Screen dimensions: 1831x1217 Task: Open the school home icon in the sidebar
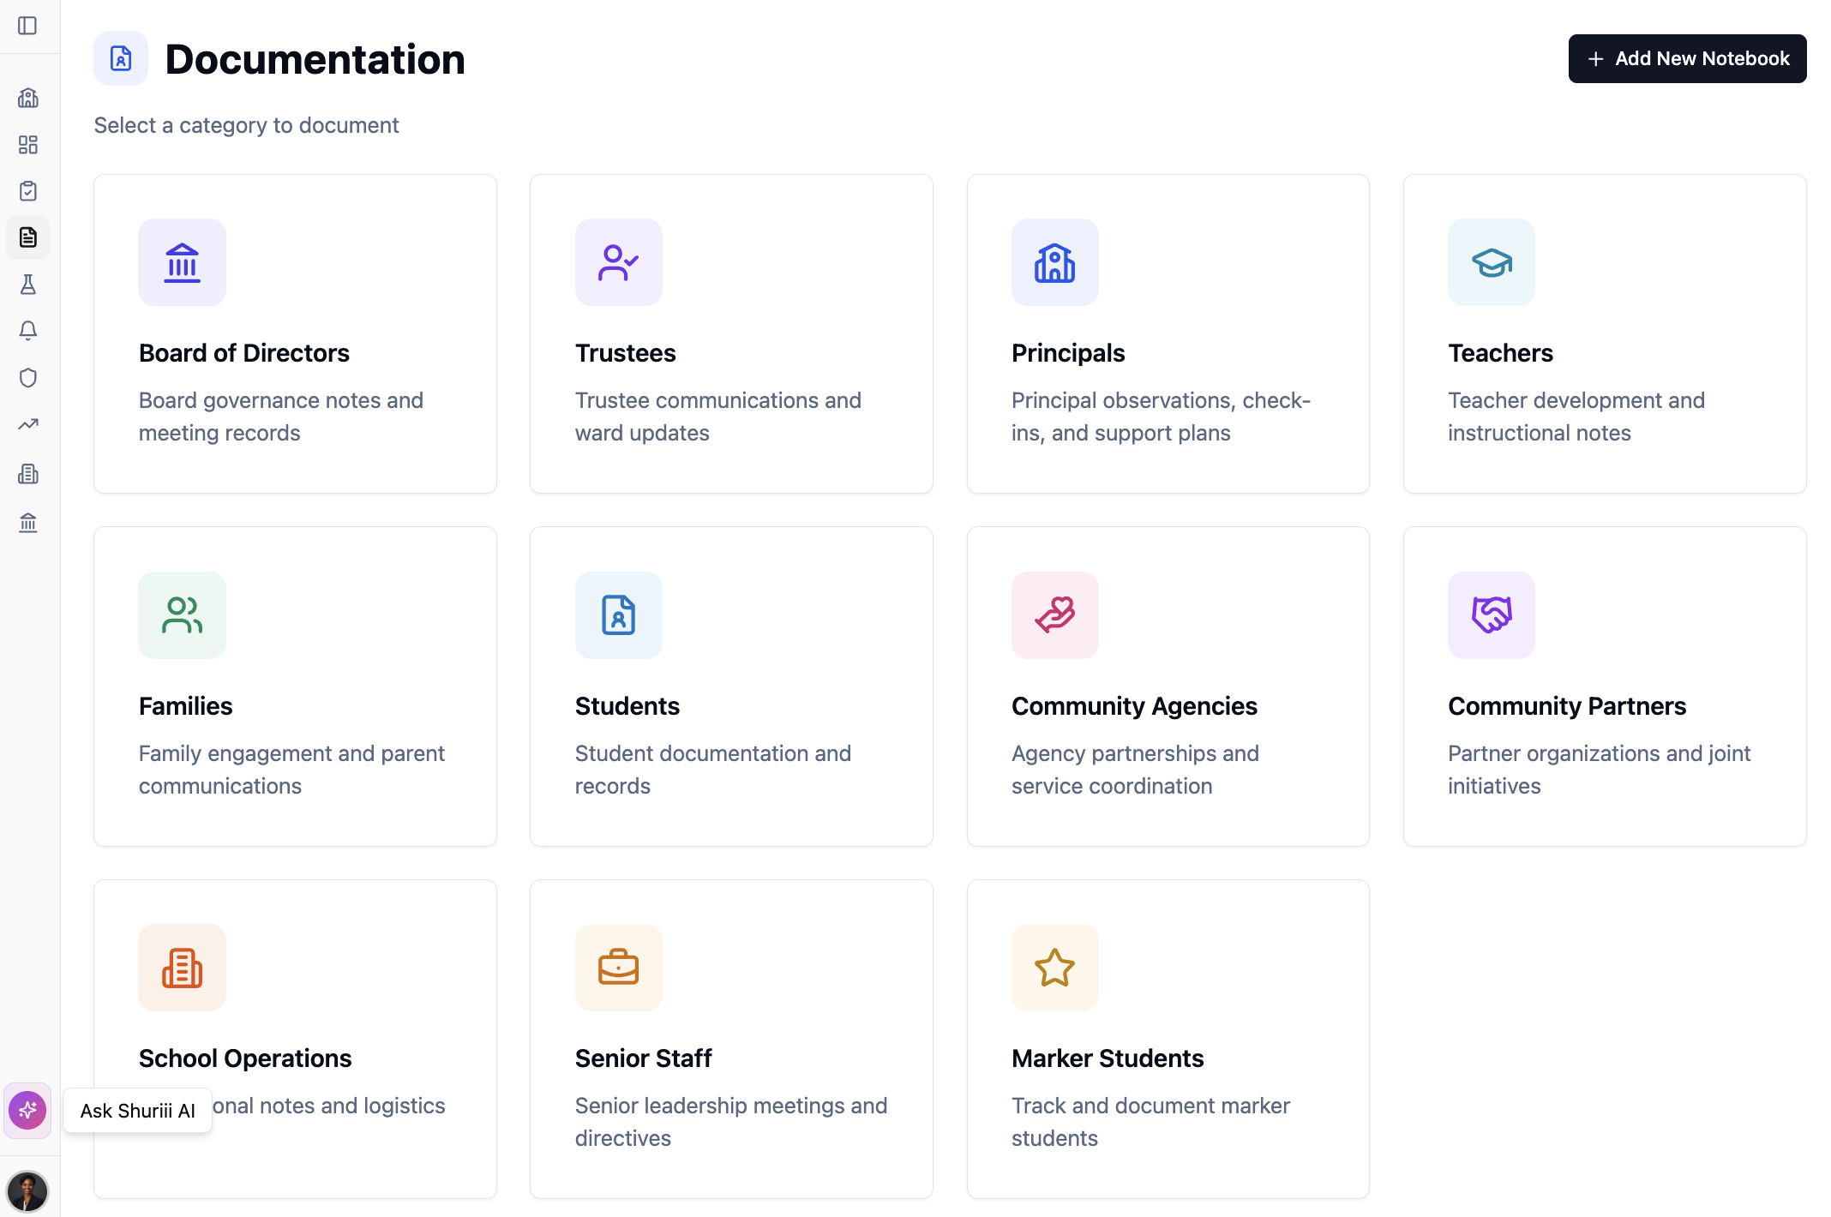pyautogui.click(x=28, y=98)
